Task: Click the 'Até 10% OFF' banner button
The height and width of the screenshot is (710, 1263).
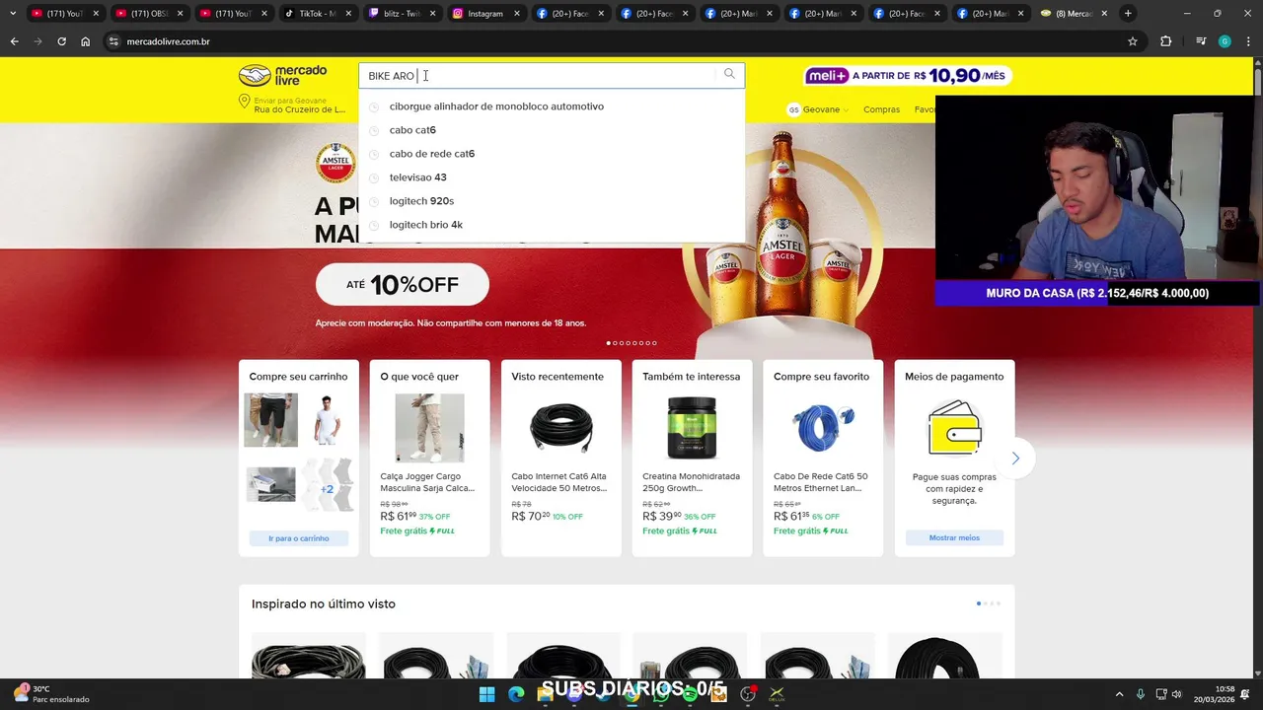Action: (402, 285)
